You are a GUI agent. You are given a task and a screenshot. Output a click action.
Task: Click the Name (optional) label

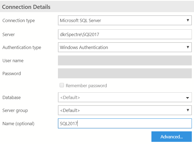18,124
